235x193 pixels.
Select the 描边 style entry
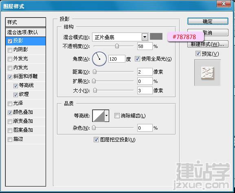26,139
